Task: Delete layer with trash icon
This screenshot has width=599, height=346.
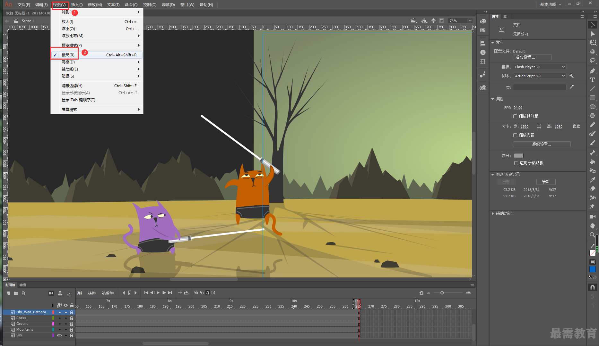Action: [x=23, y=293]
